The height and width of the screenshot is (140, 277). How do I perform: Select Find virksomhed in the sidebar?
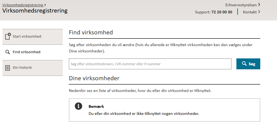point(33,52)
